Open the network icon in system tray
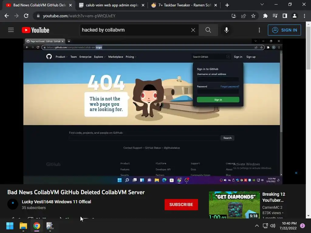311x233 pixels. pyautogui.click(x=265, y=226)
